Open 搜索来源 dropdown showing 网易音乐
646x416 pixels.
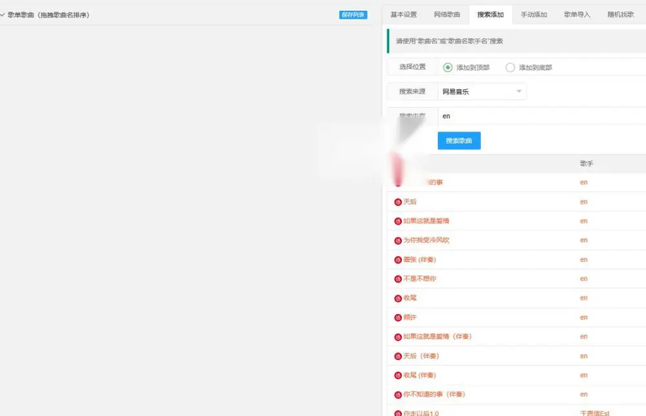(482, 92)
